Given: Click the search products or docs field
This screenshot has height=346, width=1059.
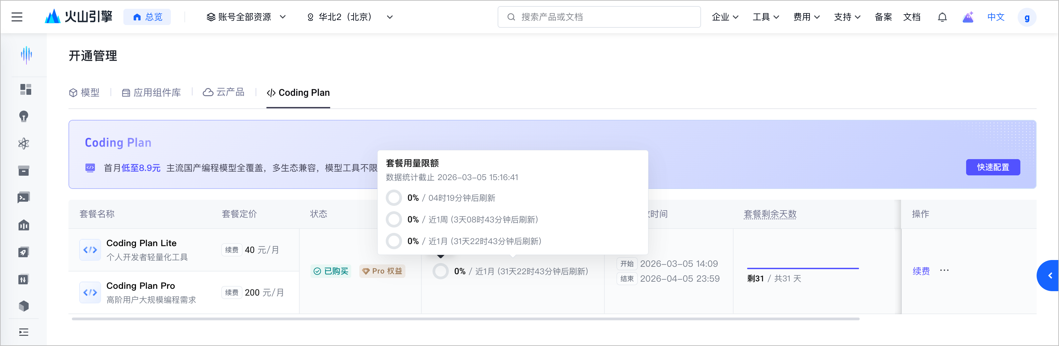Looking at the screenshot, I should point(599,17).
